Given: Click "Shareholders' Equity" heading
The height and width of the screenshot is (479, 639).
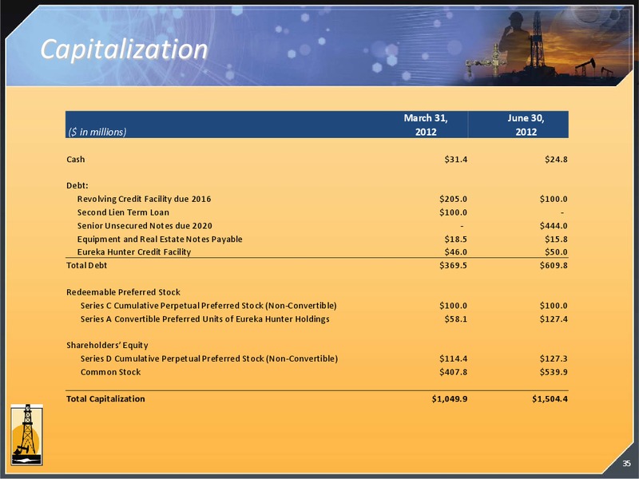Looking at the screenshot, I should (108, 346).
